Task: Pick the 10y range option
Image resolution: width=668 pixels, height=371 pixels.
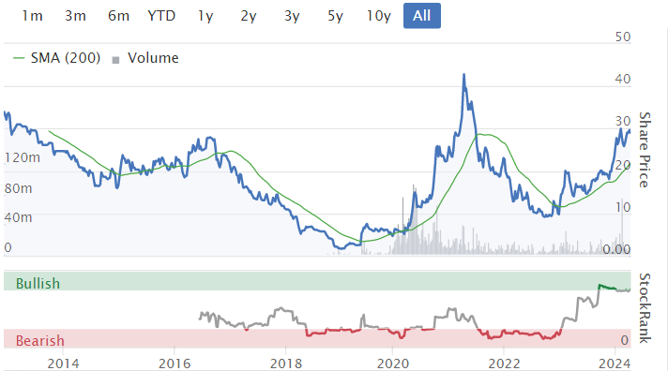Action: click(x=379, y=16)
